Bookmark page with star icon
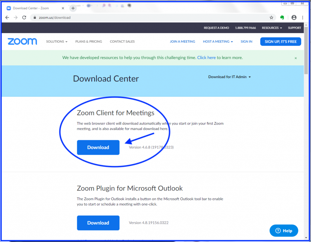 coord(271,17)
